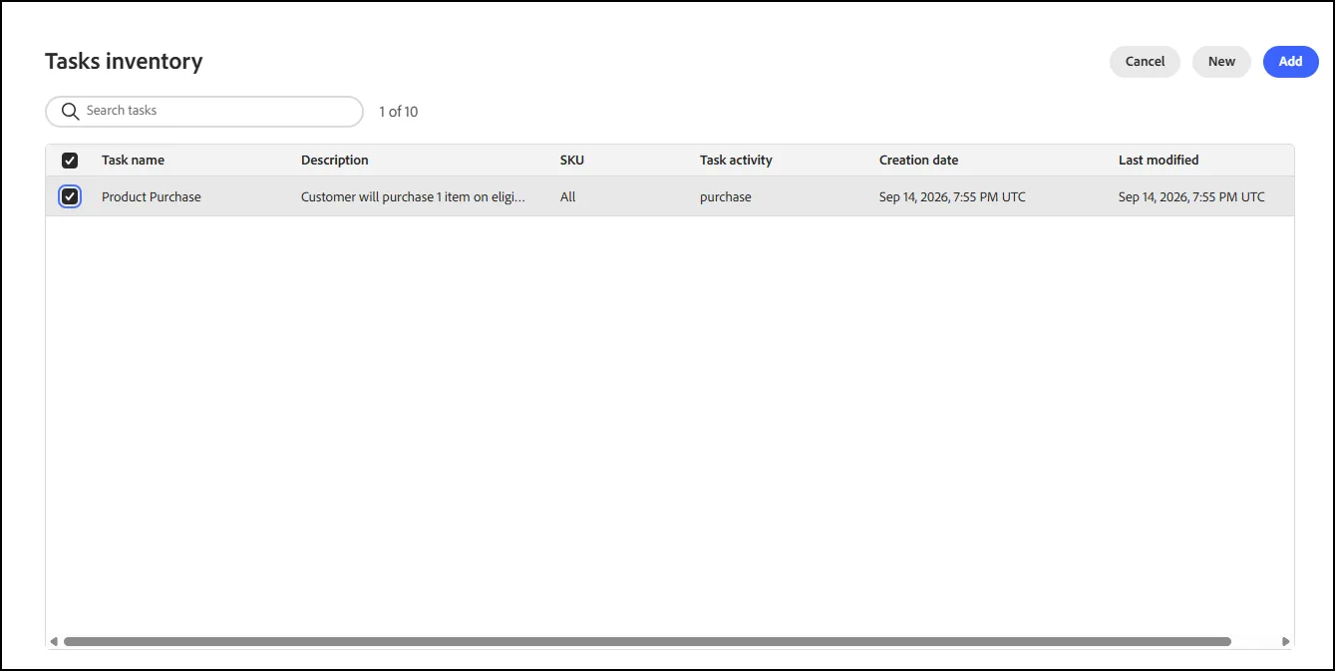This screenshot has width=1335, height=671.
Task: Click the creation date cell of Product Purchase
Action: pyautogui.click(x=952, y=197)
